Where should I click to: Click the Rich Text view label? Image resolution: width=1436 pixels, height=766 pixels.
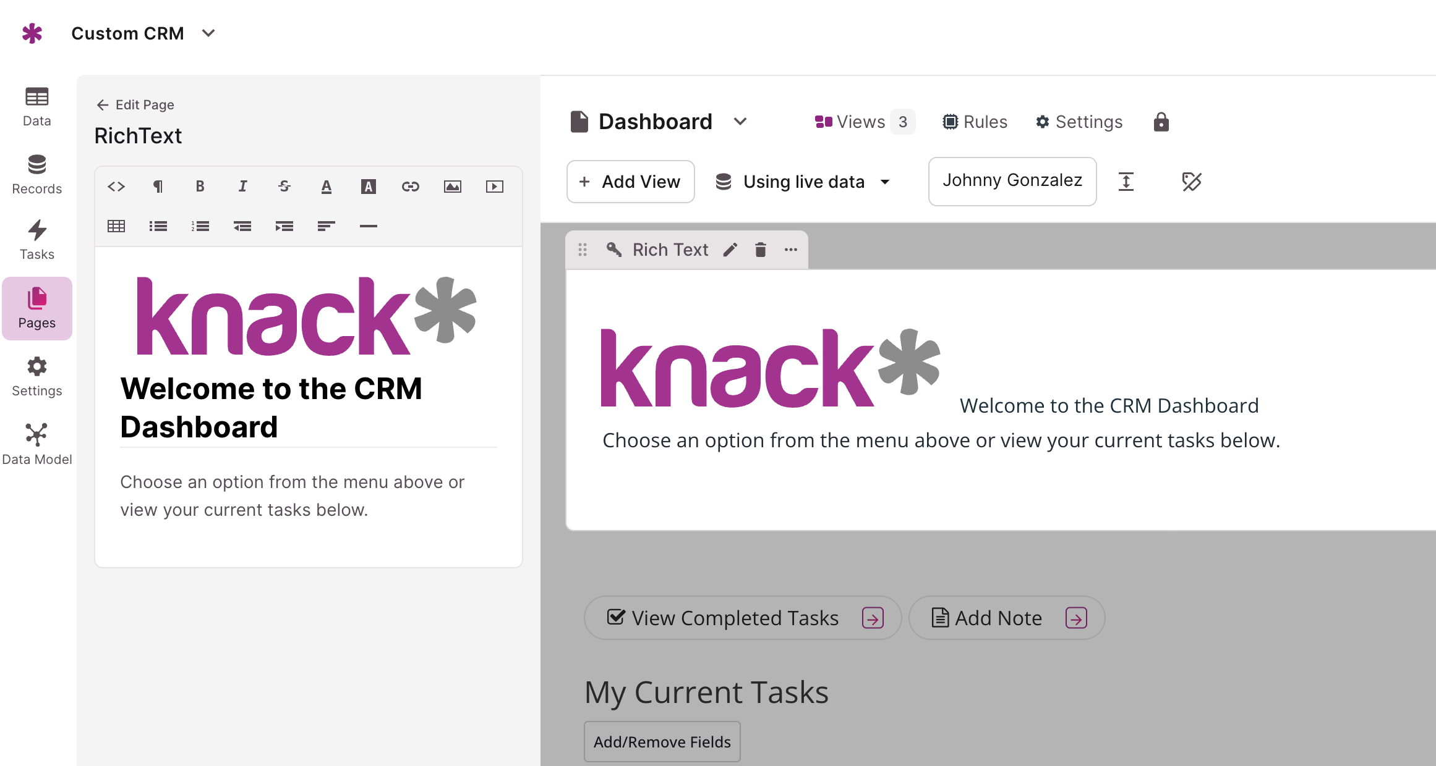tap(670, 250)
